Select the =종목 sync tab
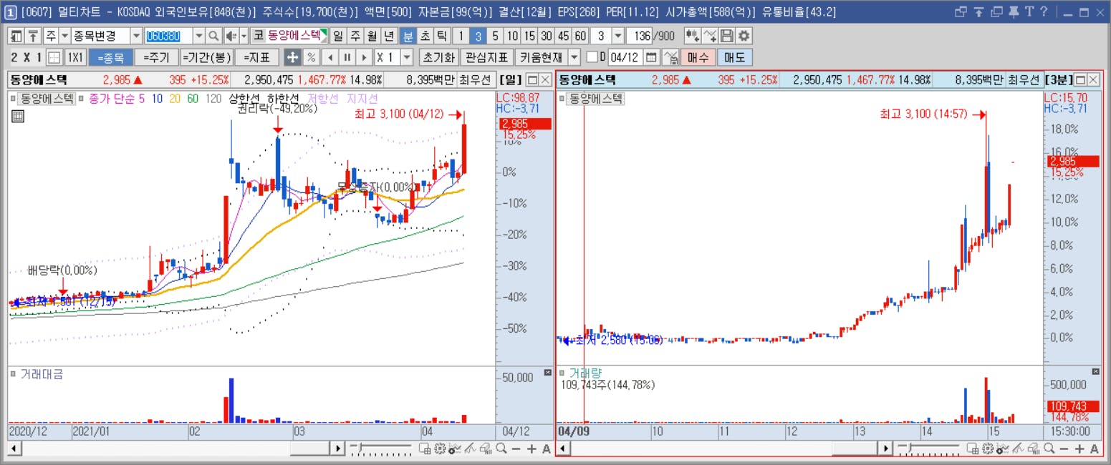This screenshot has height=465, width=1111. click(x=111, y=57)
